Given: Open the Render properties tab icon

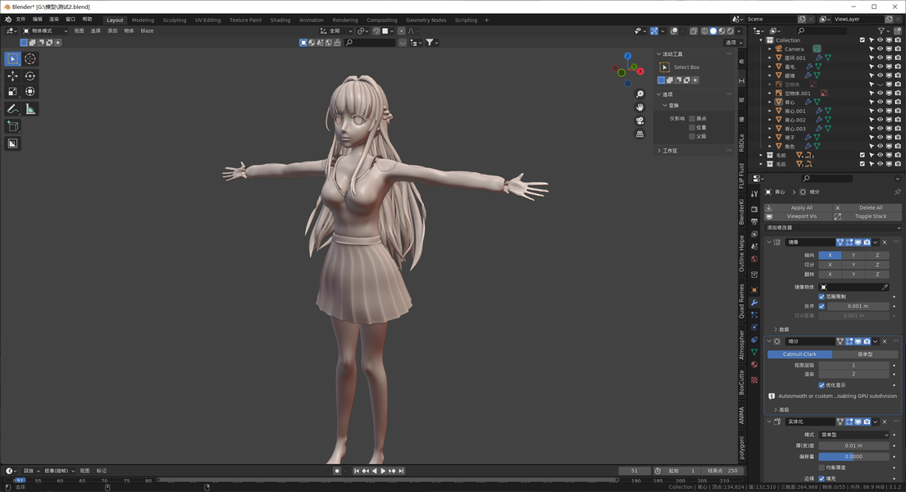Looking at the screenshot, I should point(754,209).
